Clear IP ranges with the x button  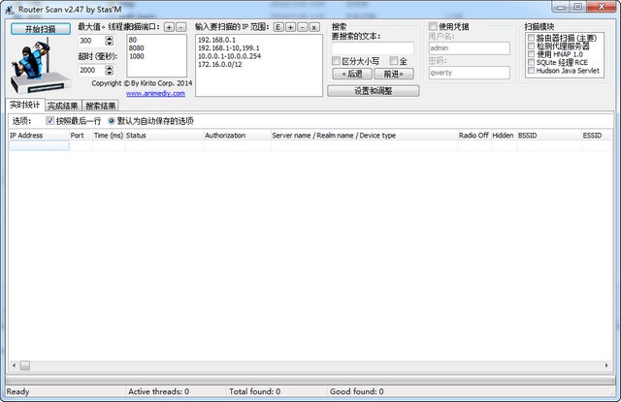[x=314, y=27]
